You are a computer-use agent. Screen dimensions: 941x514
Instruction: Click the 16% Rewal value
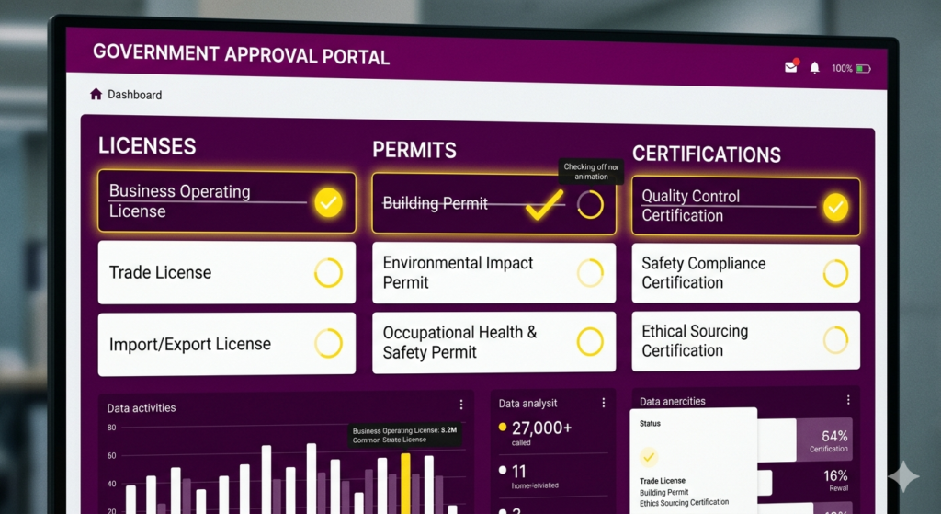(835, 476)
